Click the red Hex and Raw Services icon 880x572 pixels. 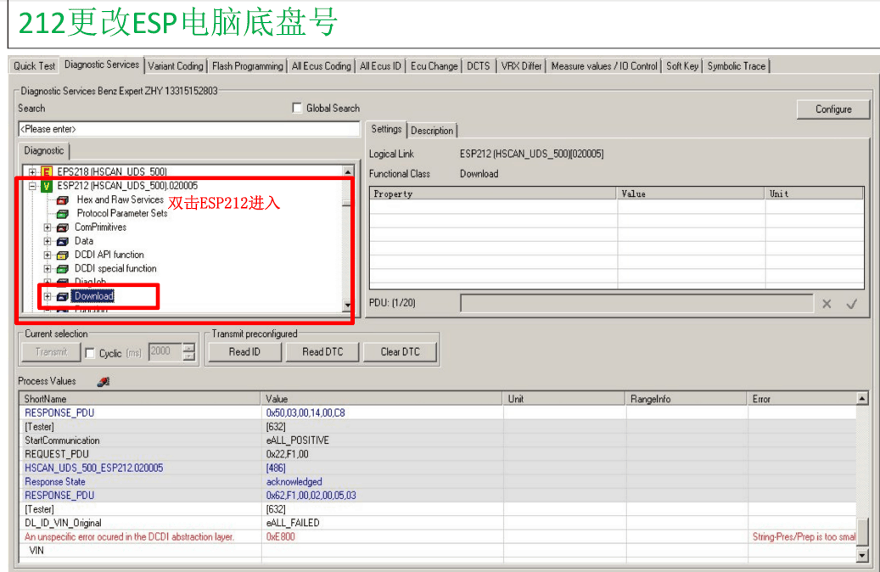click(62, 200)
